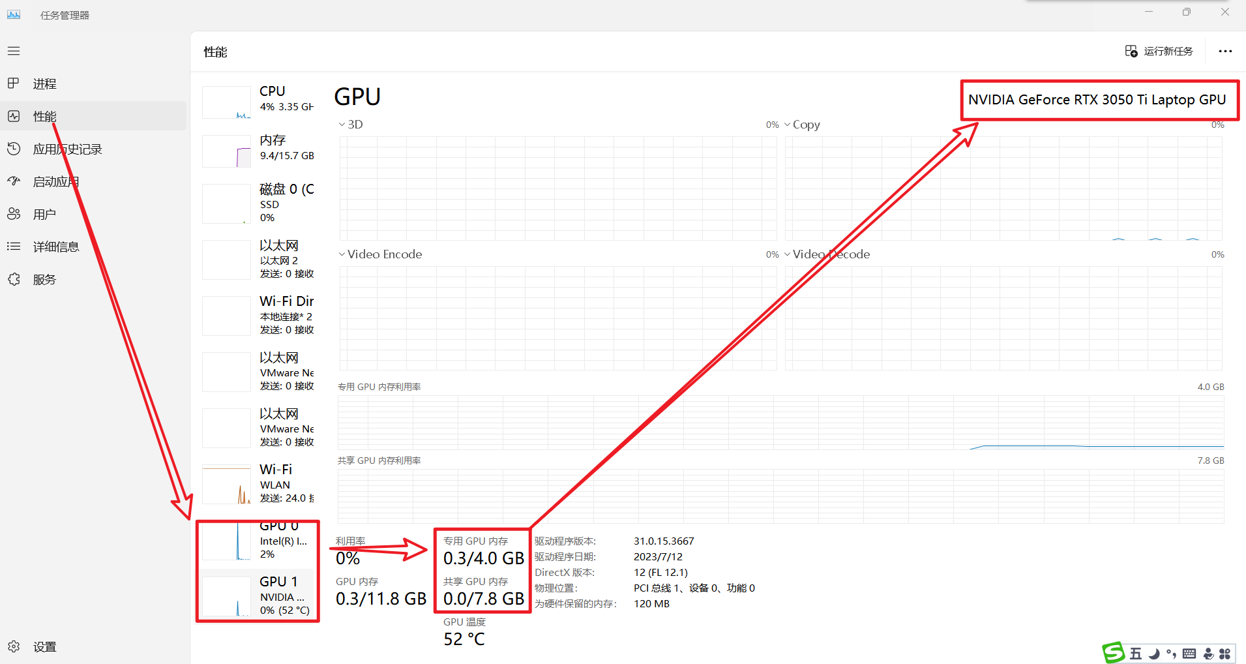Select the Wi-Fi Direct 本地连接* 2 entry
1246x664 pixels.
[258, 316]
